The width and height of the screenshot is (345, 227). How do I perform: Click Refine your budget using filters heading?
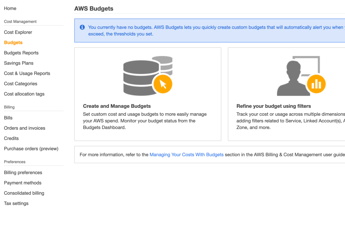274,106
